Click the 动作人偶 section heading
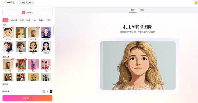Viewport: 198px width, 103px height. (6, 57)
